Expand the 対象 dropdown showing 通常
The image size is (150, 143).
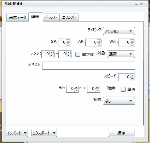[121, 54]
